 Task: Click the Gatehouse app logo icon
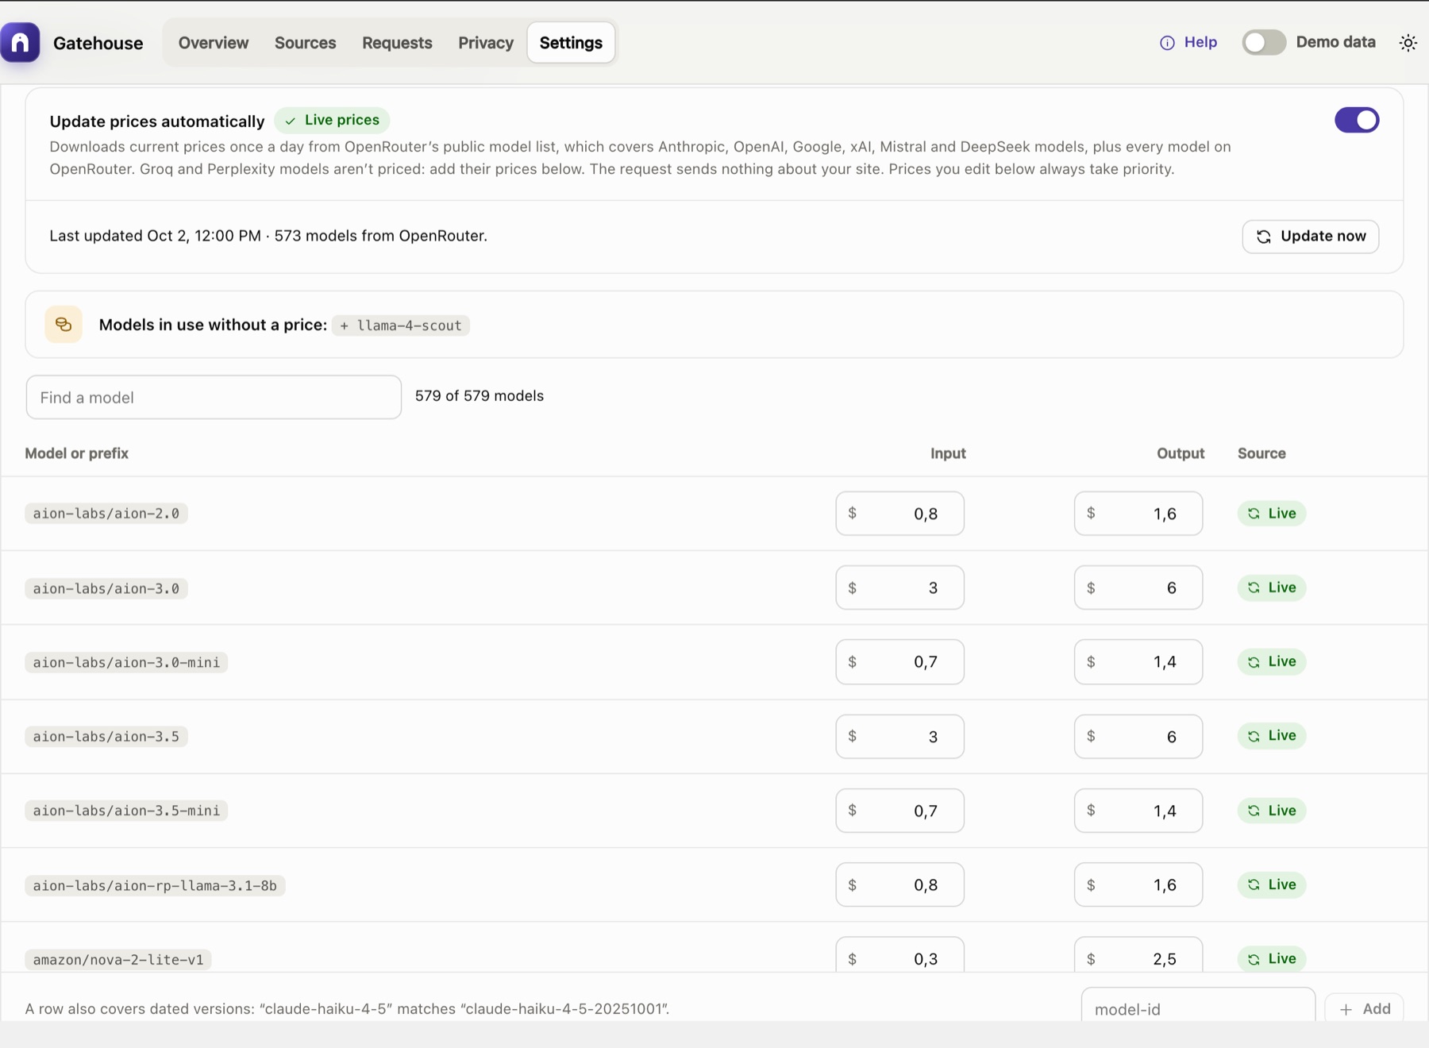[x=21, y=43]
